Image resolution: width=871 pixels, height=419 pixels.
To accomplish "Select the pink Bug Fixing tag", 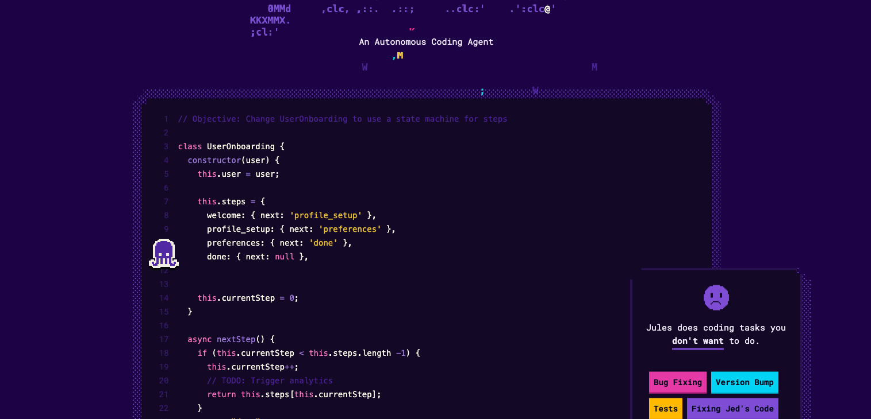I will click(x=677, y=382).
